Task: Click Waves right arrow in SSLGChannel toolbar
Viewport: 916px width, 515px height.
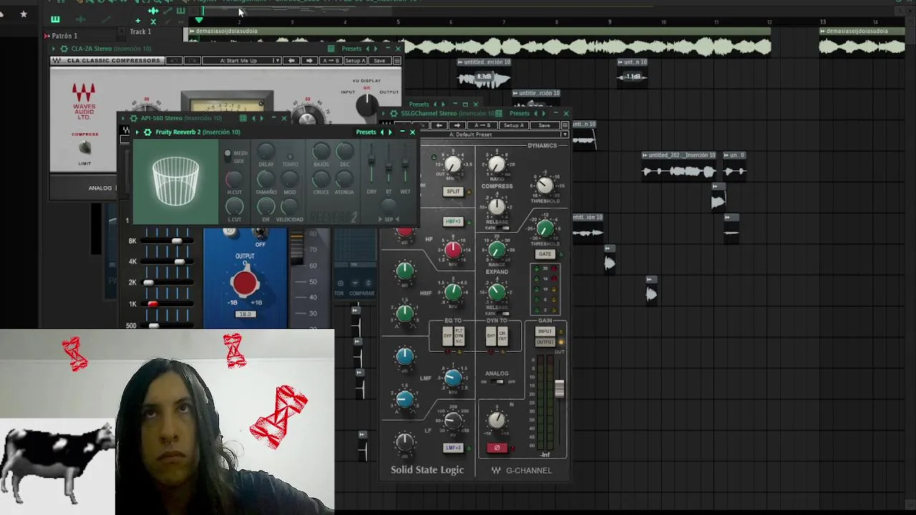Action: click(x=457, y=125)
